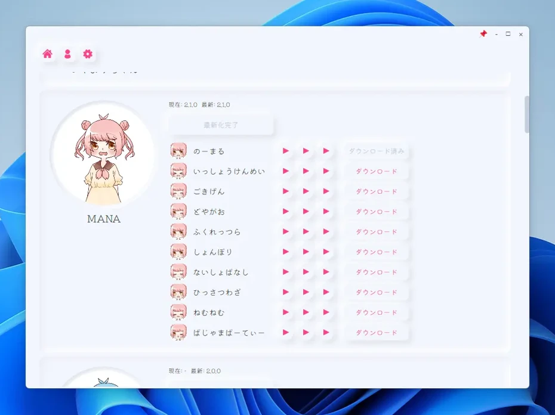Play second sample of ねむねむ
The width and height of the screenshot is (555, 415).
tap(306, 312)
